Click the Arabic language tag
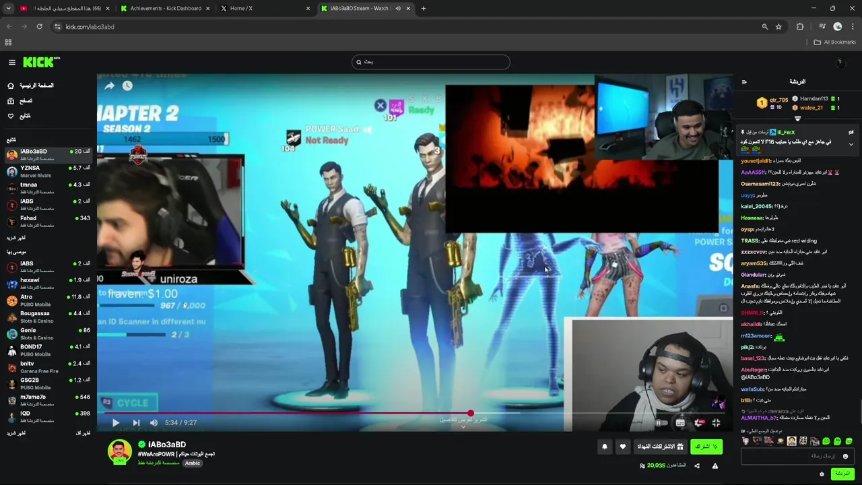862x485 pixels. click(x=193, y=463)
